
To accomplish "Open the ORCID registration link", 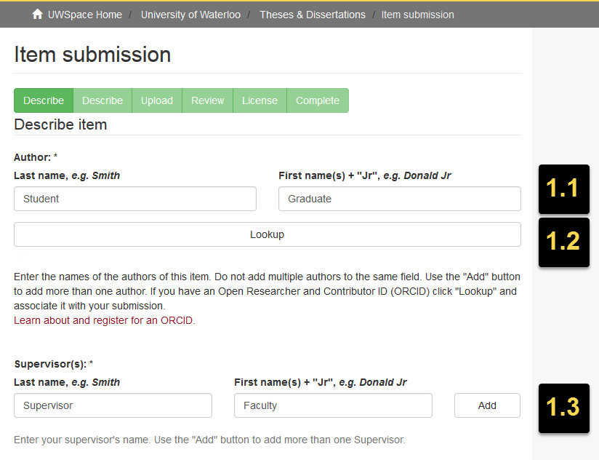I will (x=105, y=320).
